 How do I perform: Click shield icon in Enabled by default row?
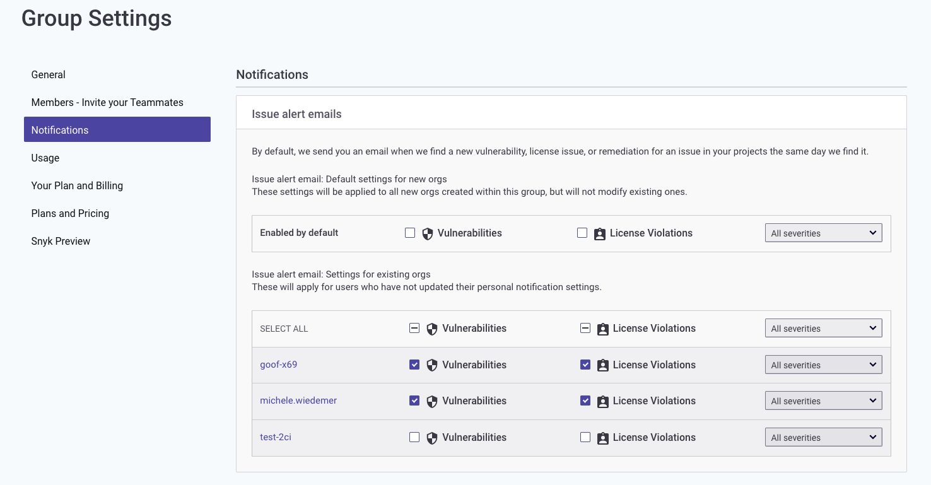pyautogui.click(x=428, y=234)
